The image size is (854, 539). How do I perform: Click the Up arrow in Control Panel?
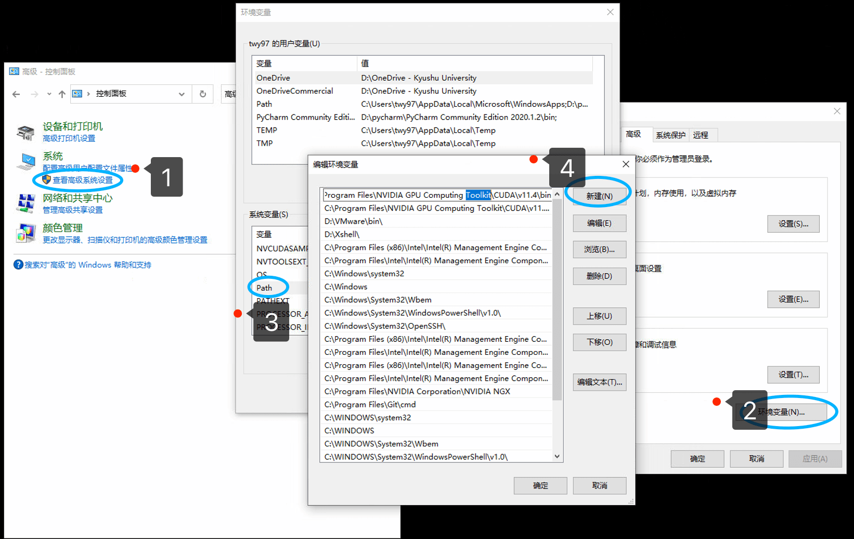pos(62,94)
